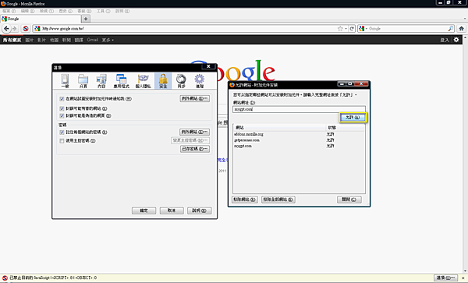Open a new tab with the plus button
This screenshot has height=283, width=468.
coord(86,19)
